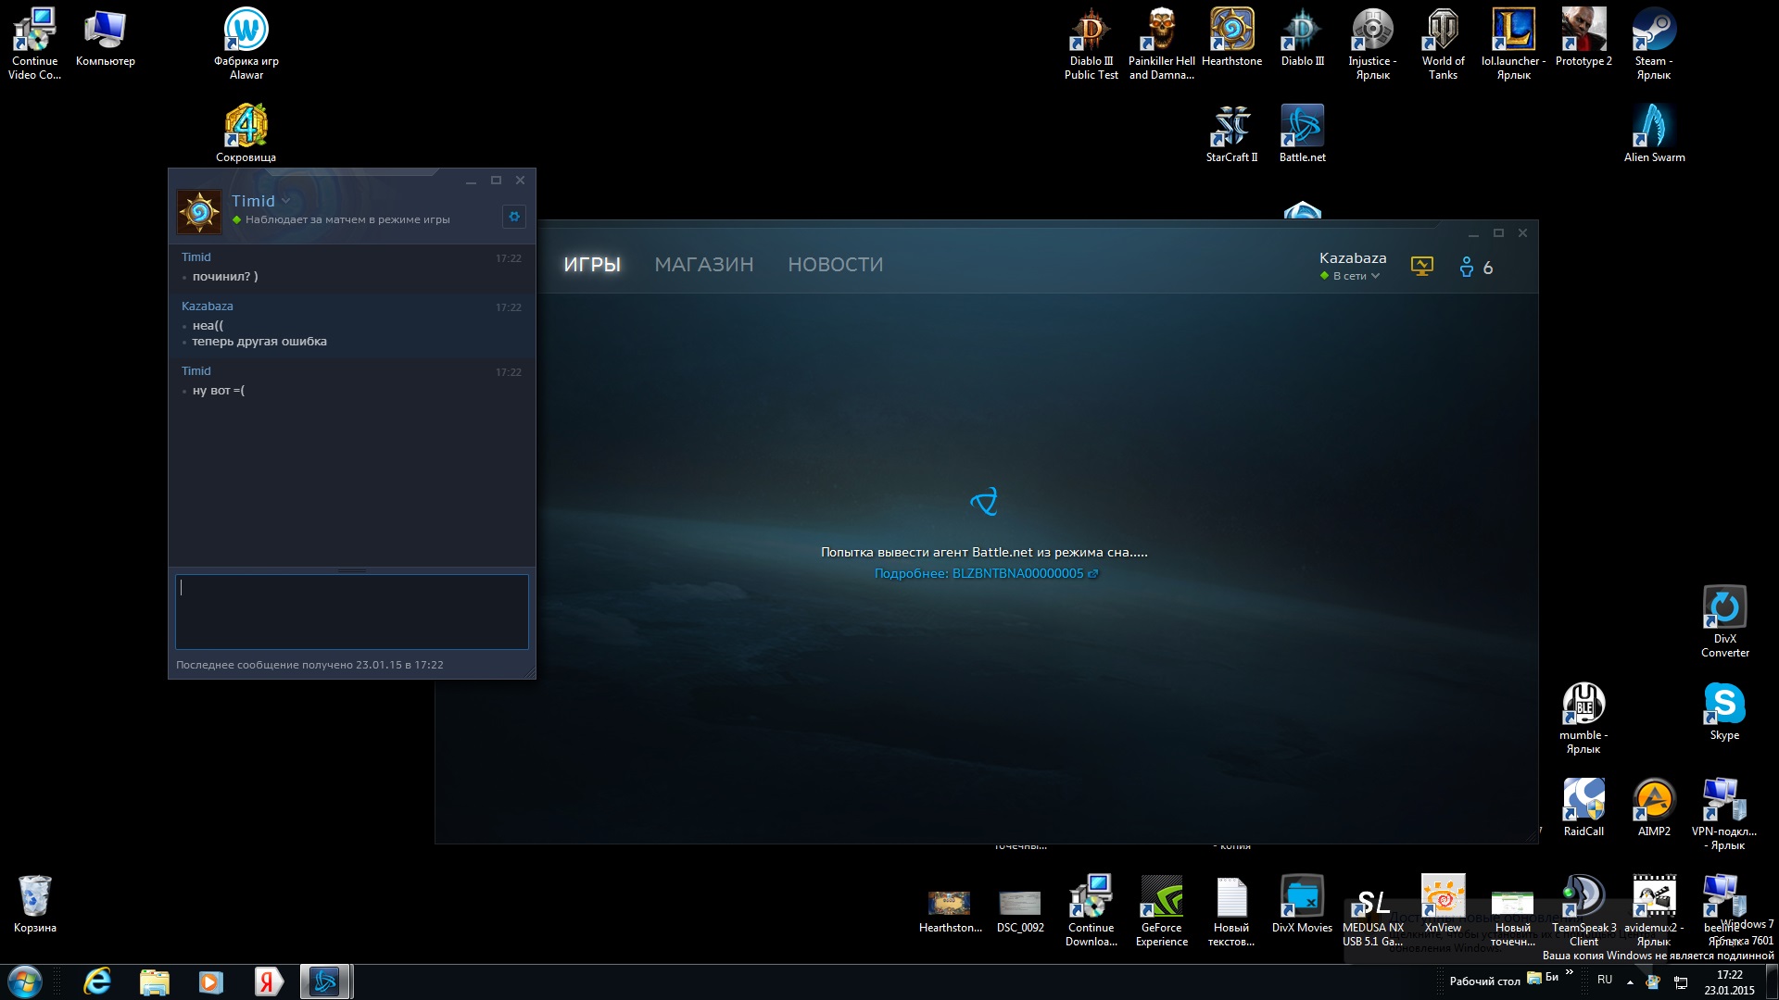Click the Kazabaza sender name in chat
1779x1000 pixels.
click(208, 306)
